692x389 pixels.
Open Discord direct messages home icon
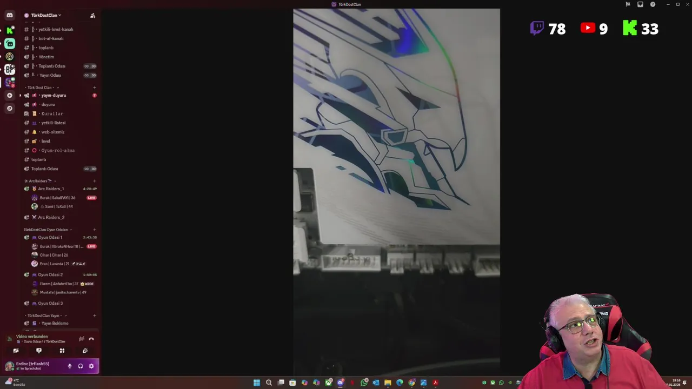point(10,15)
